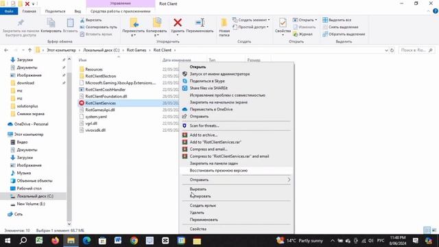Select the RiotClientCrashHandler file
Screen dimensions: 439x247
click(105, 90)
